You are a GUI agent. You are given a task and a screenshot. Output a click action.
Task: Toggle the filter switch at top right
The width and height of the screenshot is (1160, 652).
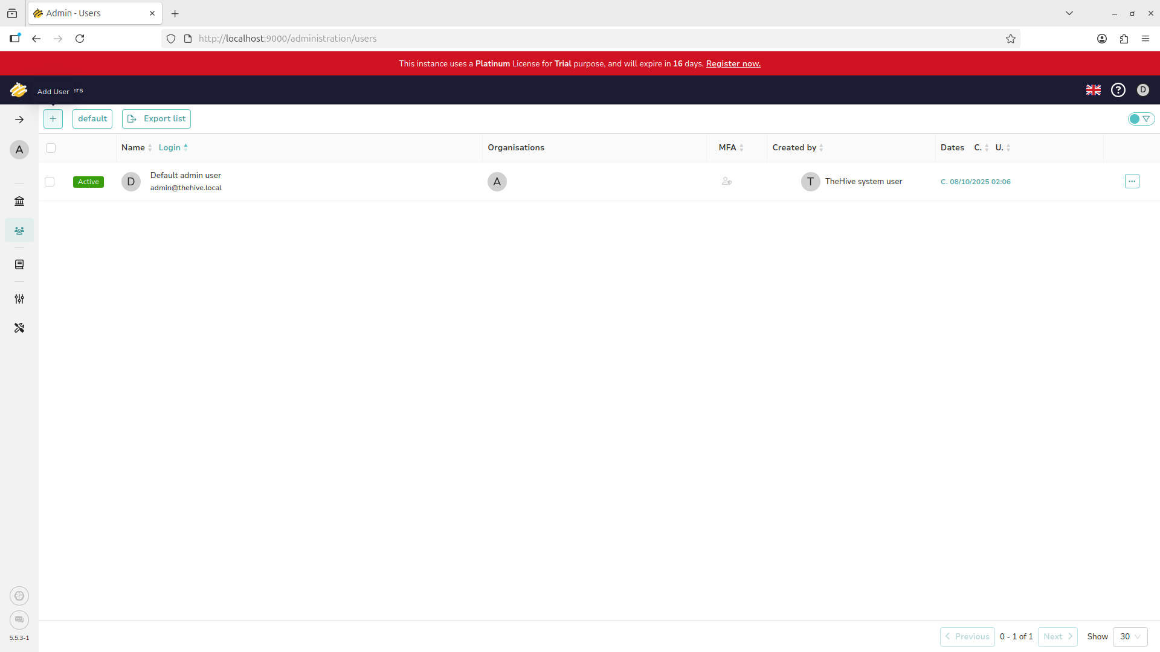point(1141,119)
